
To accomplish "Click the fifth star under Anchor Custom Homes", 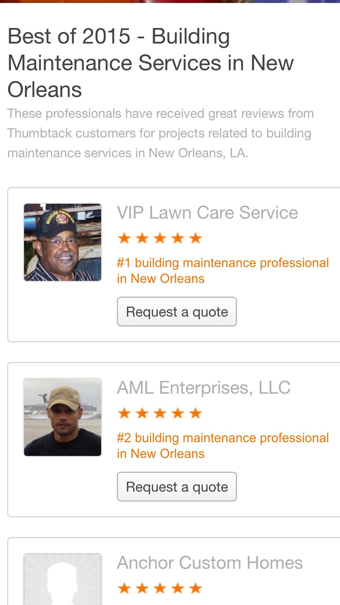I will pyautogui.click(x=196, y=588).
